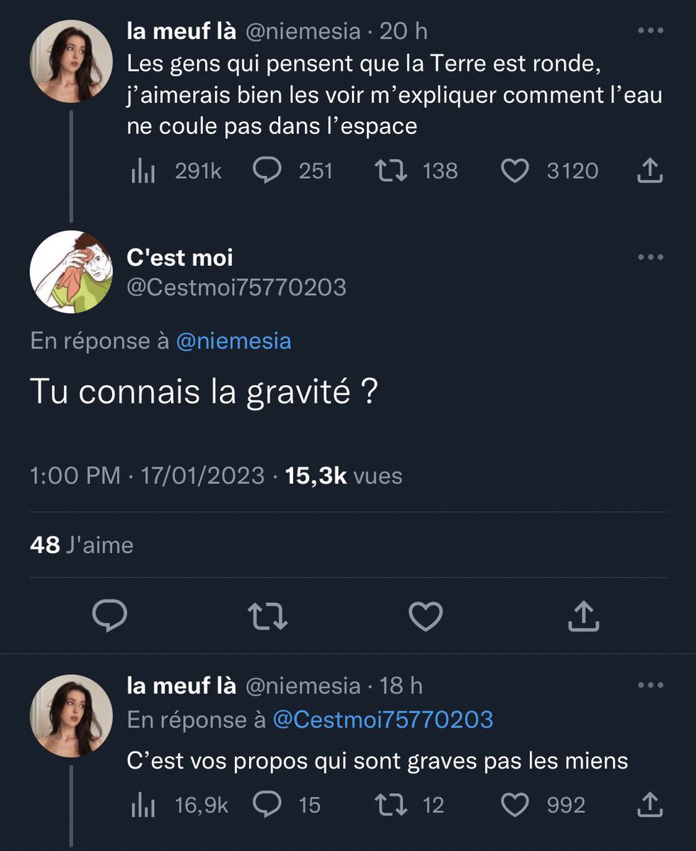This screenshot has height=851, width=696.
Task: Open more options on C'est moi's tweet
Action: [x=651, y=257]
